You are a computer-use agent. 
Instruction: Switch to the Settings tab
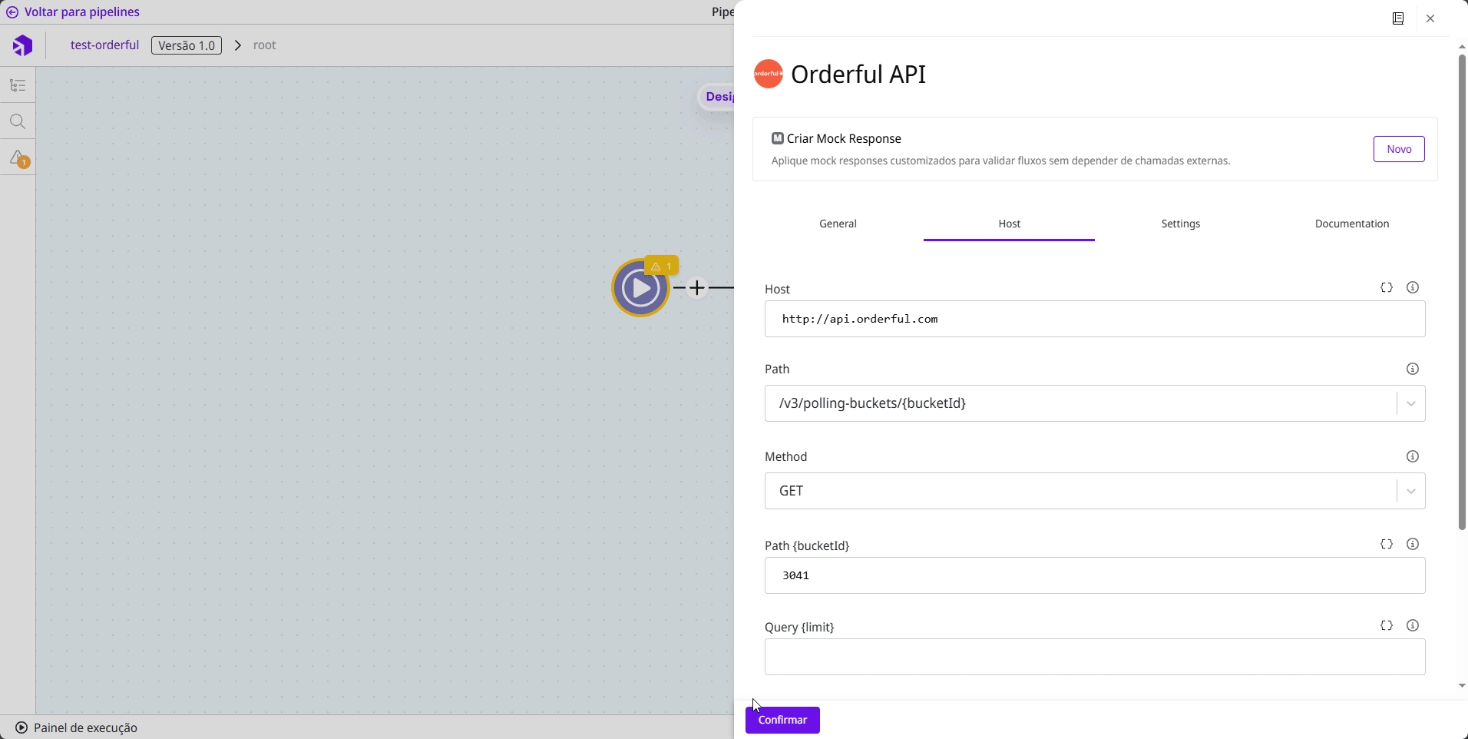[1180, 224]
